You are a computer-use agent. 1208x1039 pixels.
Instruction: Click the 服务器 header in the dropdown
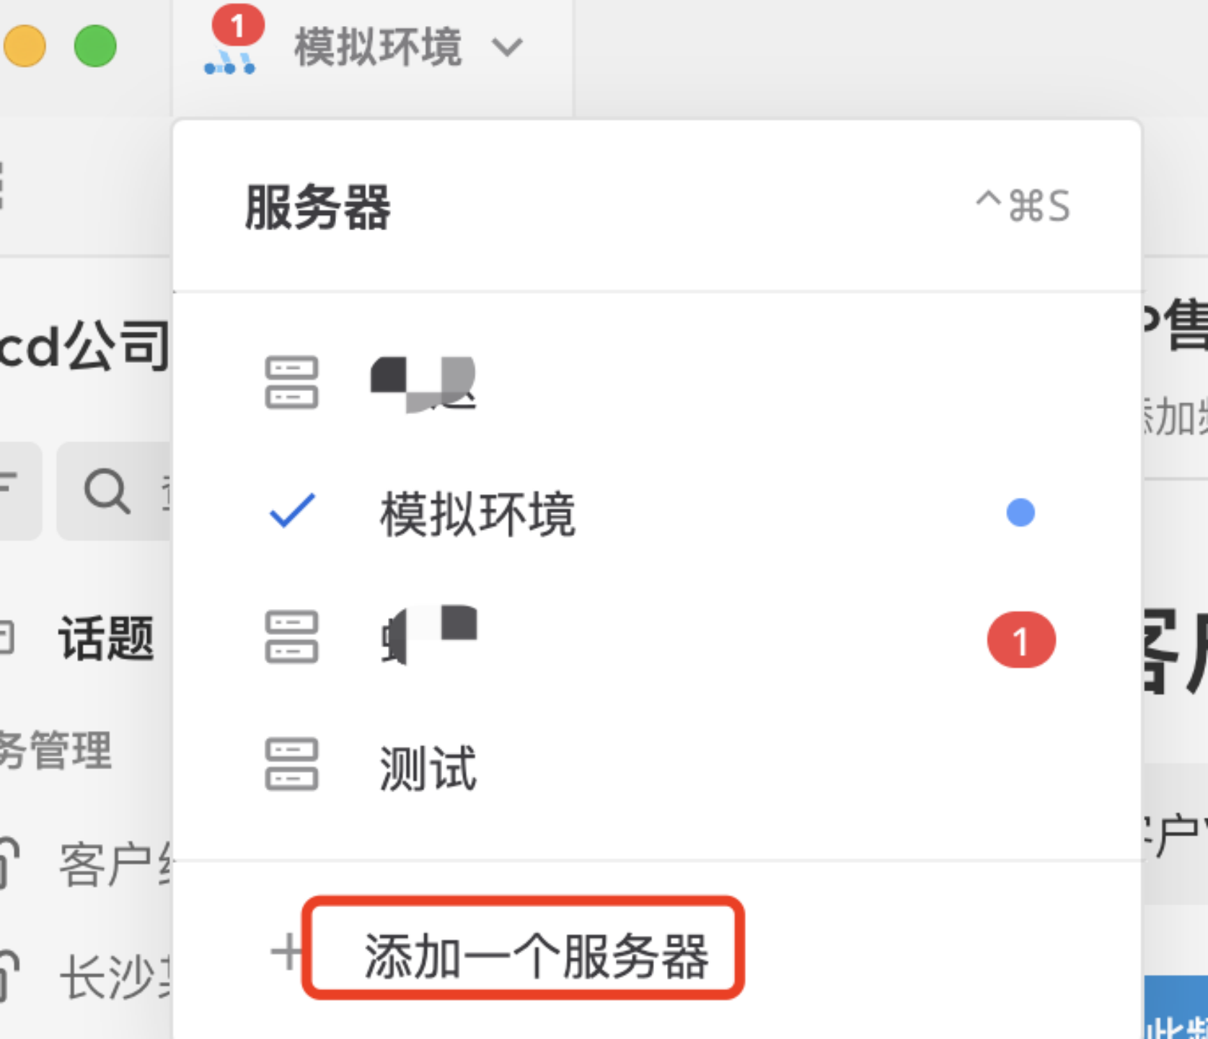pyautogui.click(x=317, y=207)
